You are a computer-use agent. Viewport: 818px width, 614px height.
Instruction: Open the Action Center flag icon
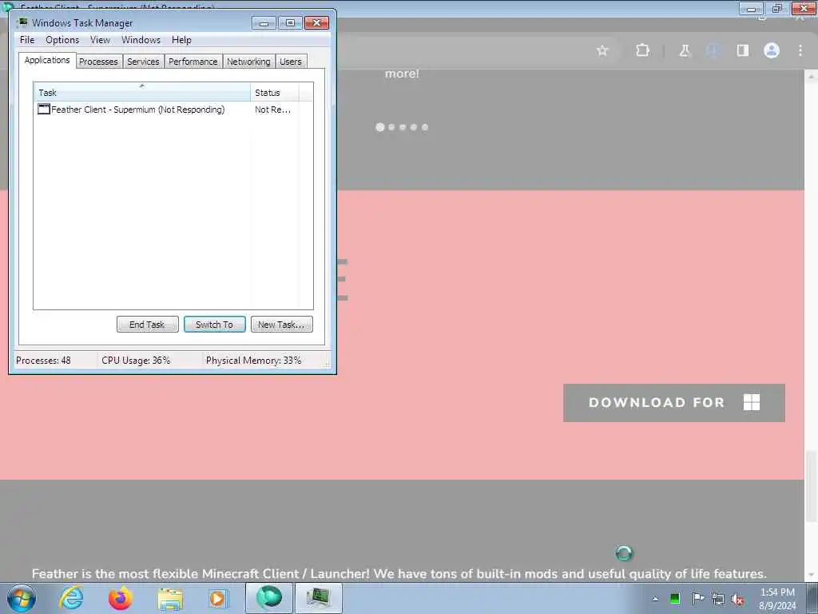697,599
